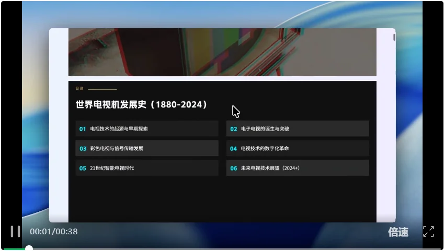444x251 pixels.
Task: Click the retro TV banner image
Action: (x=222, y=52)
